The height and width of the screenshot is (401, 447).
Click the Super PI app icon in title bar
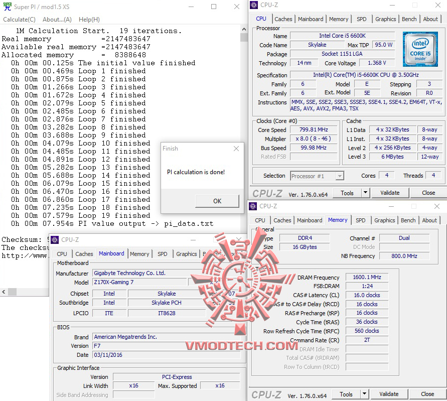point(7,7)
